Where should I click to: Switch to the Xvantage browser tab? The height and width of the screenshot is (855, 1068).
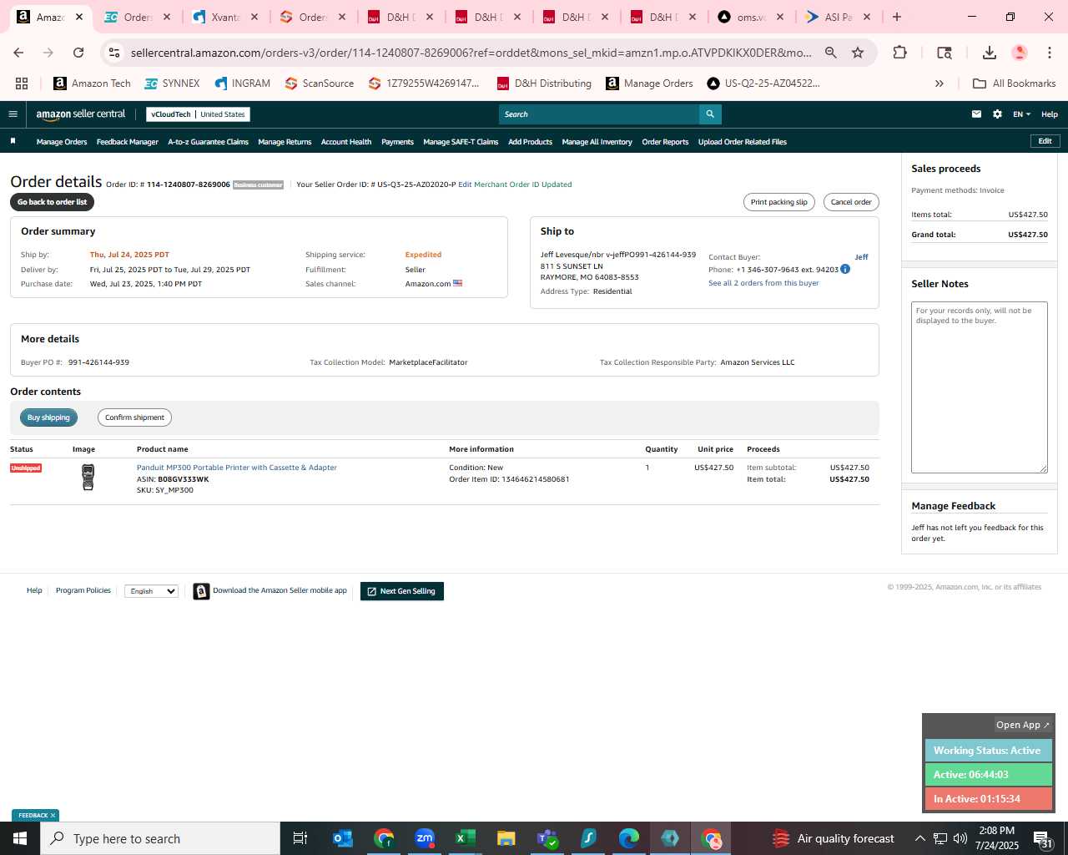coord(224,17)
